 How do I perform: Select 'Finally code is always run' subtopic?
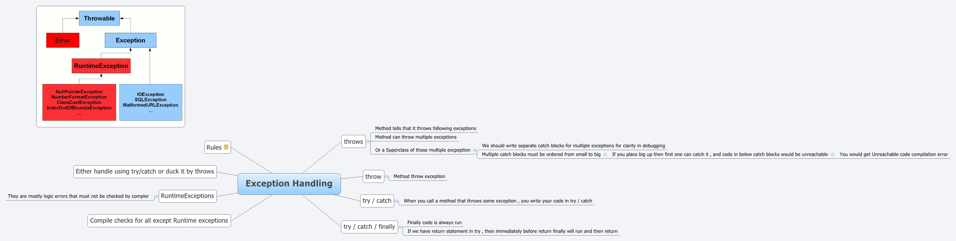pyautogui.click(x=434, y=223)
